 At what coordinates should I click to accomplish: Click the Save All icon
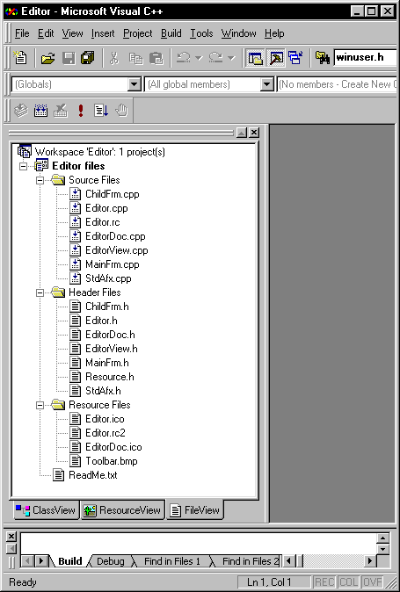(88, 58)
